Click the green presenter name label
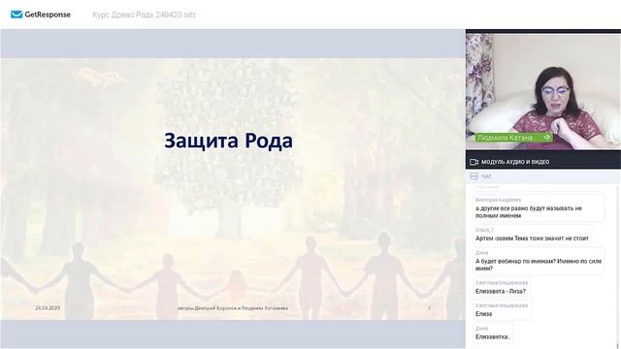621x349 pixels. coord(513,138)
